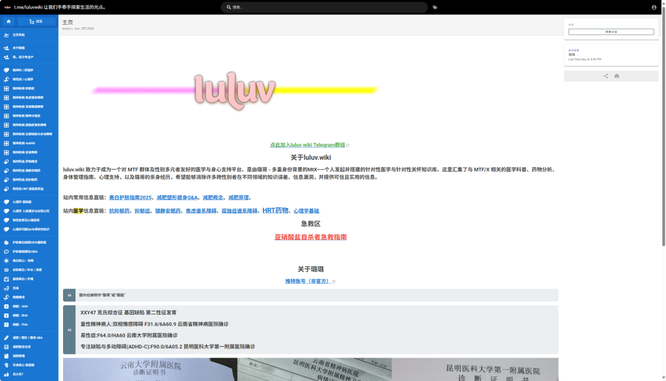Open the tags icon in top bar
The width and height of the screenshot is (666, 381).
coord(434,7)
